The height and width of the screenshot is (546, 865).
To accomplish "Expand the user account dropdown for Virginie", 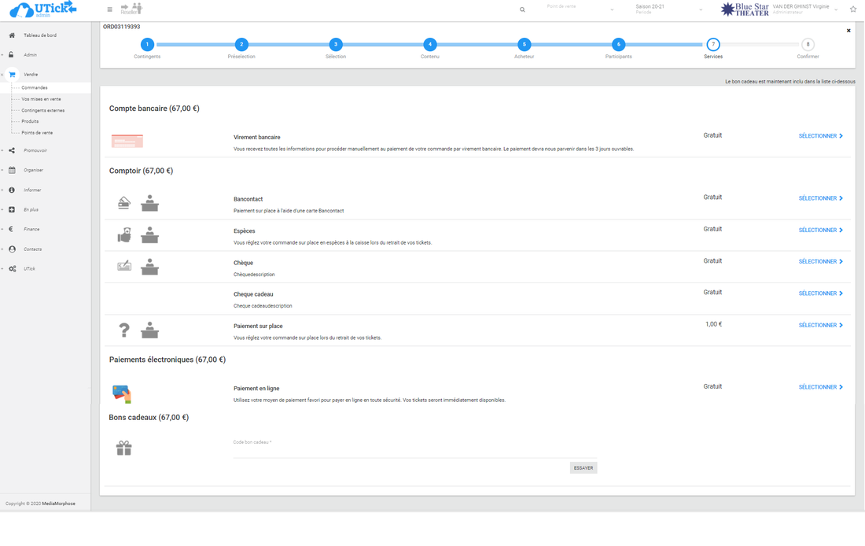I will (x=836, y=9).
